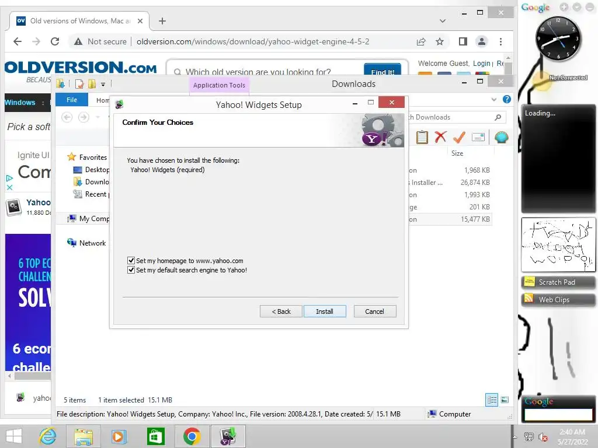The width and height of the screenshot is (598, 448).
Task: Open the media player taskbar icon
Action: pyautogui.click(x=119, y=436)
